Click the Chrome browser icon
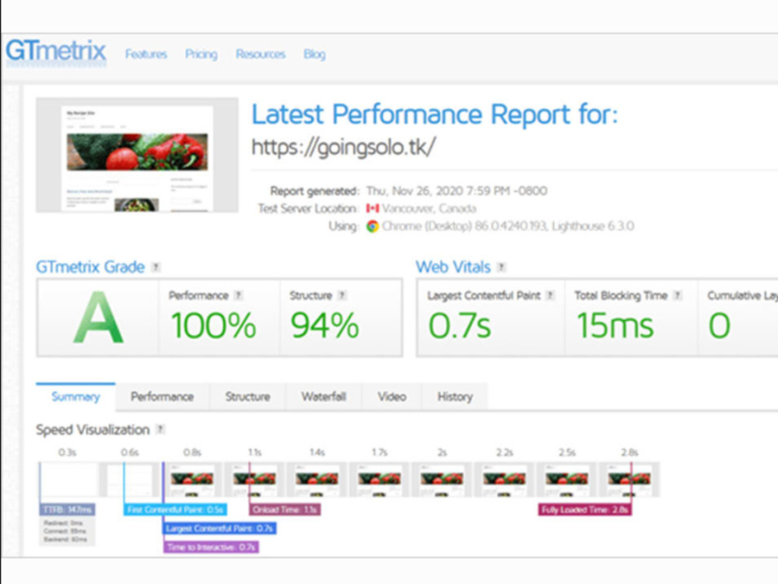 click(x=371, y=226)
